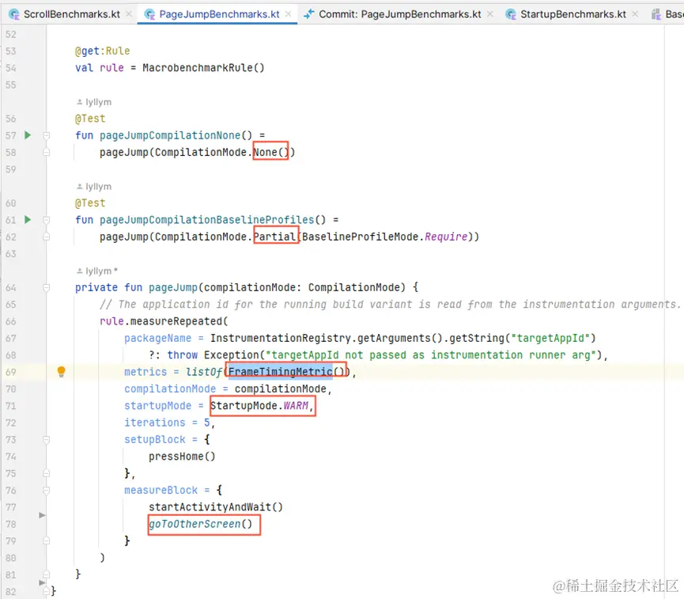Collapse pageJumpCompilationBaselineProfiles fold marker on line 61
Image resolution: width=684 pixels, height=599 pixels.
tap(46, 220)
